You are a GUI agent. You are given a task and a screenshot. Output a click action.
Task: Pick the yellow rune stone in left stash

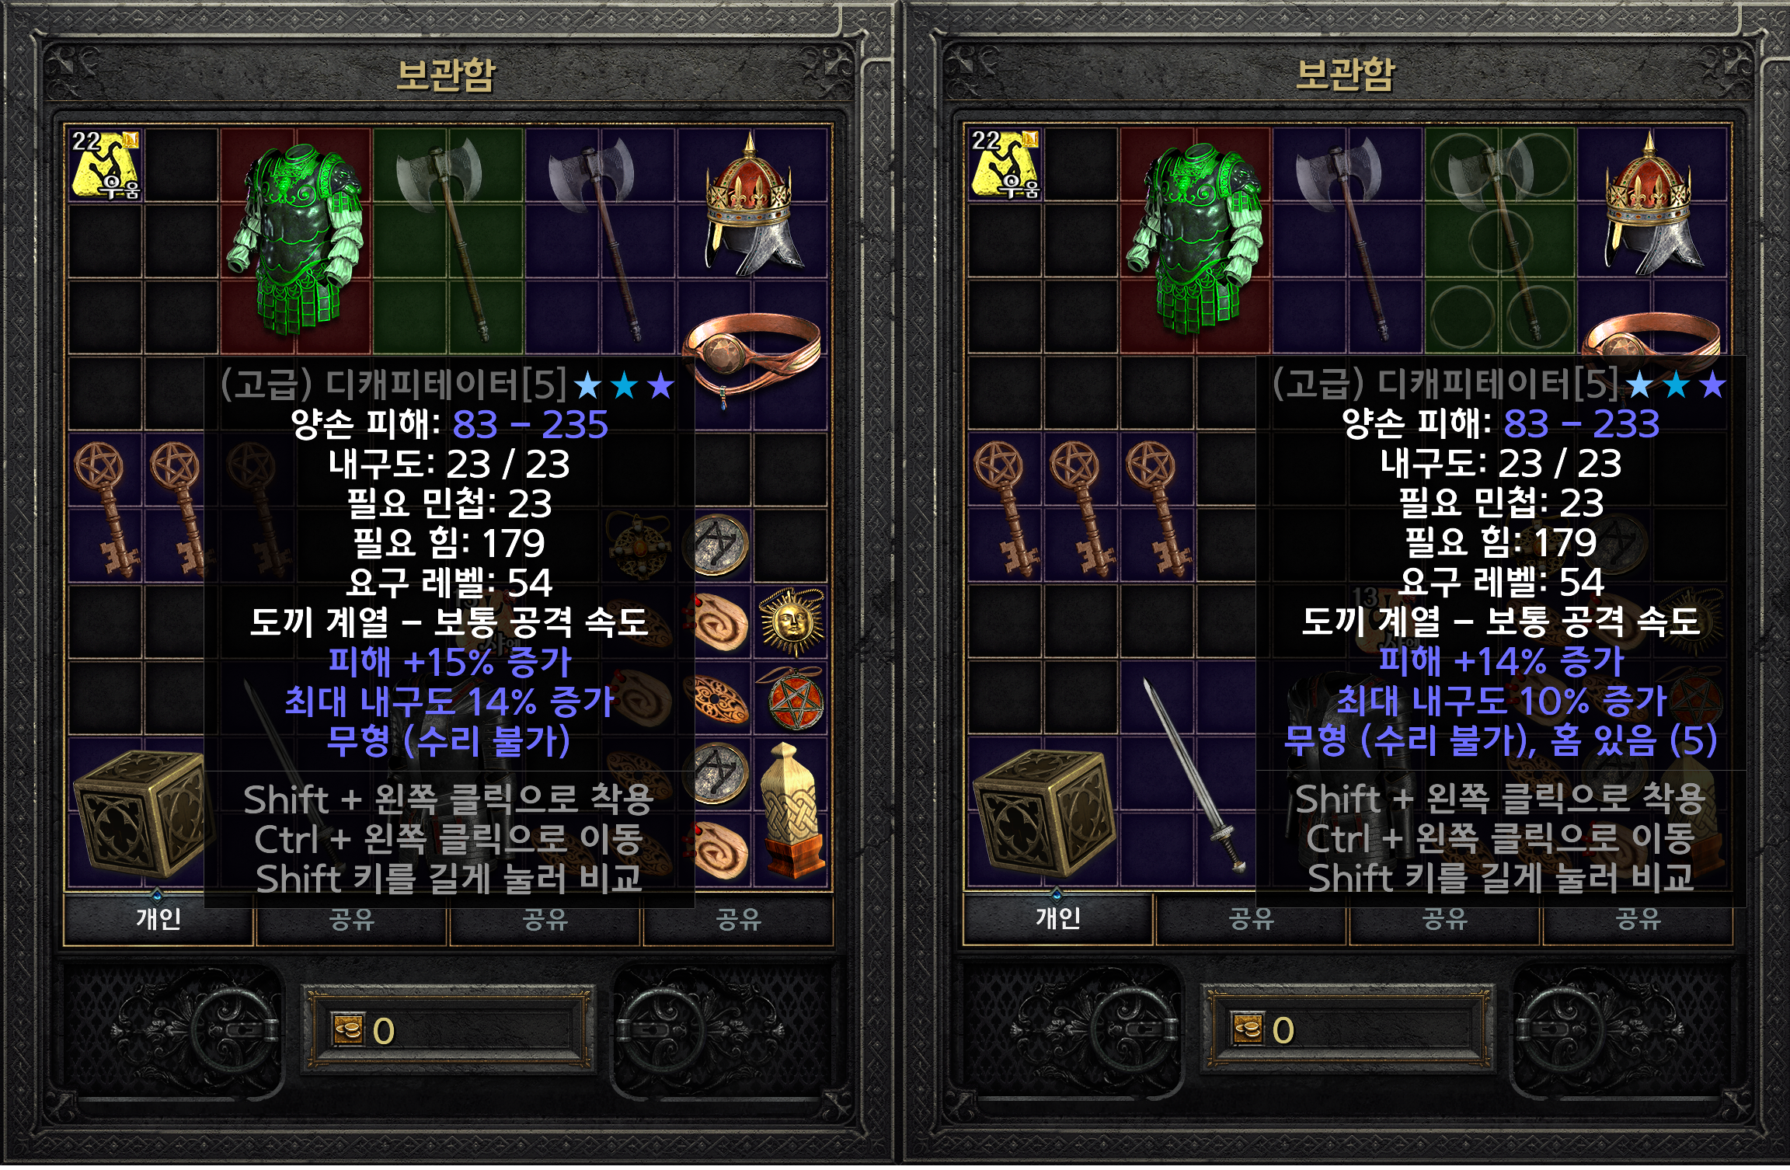click(x=106, y=166)
